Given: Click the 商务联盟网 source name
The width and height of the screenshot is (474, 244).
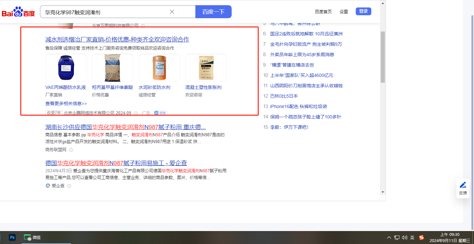Looking at the screenshot, I should [x=56, y=150].
